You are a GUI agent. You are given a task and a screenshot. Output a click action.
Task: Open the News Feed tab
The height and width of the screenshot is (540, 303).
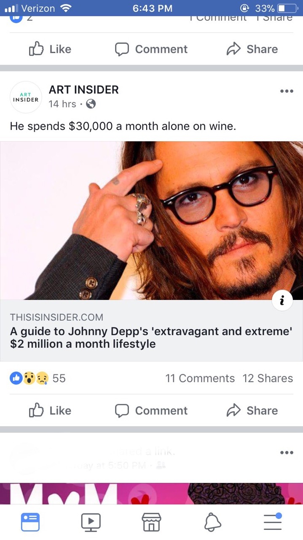30,522
